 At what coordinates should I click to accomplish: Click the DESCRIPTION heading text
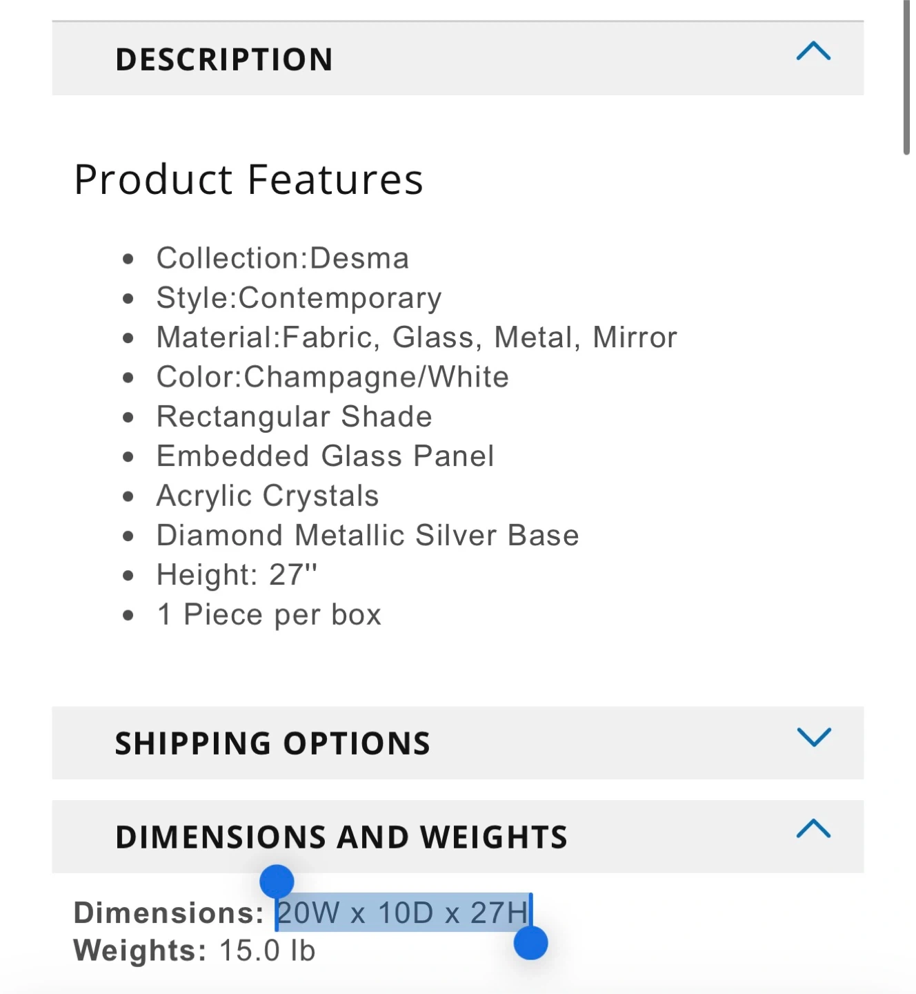click(x=224, y=59)
